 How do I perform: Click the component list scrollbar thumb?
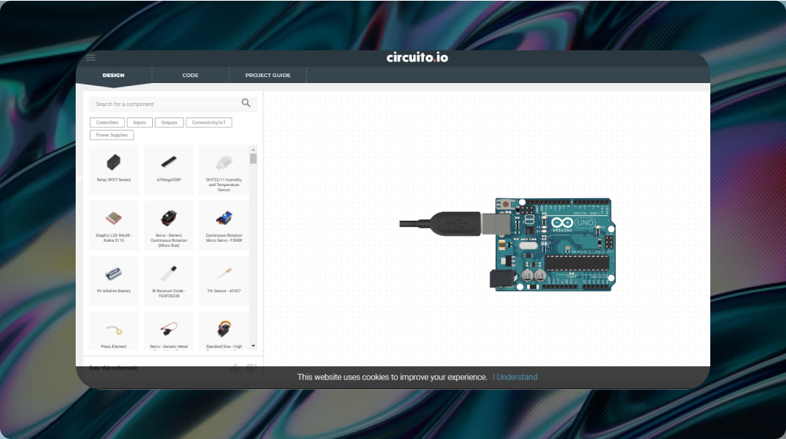click(x=253, y=159)
